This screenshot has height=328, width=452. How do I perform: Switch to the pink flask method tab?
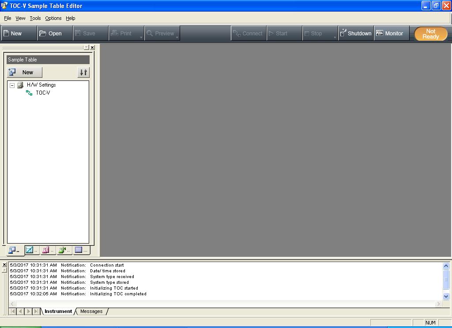point(48,250)
